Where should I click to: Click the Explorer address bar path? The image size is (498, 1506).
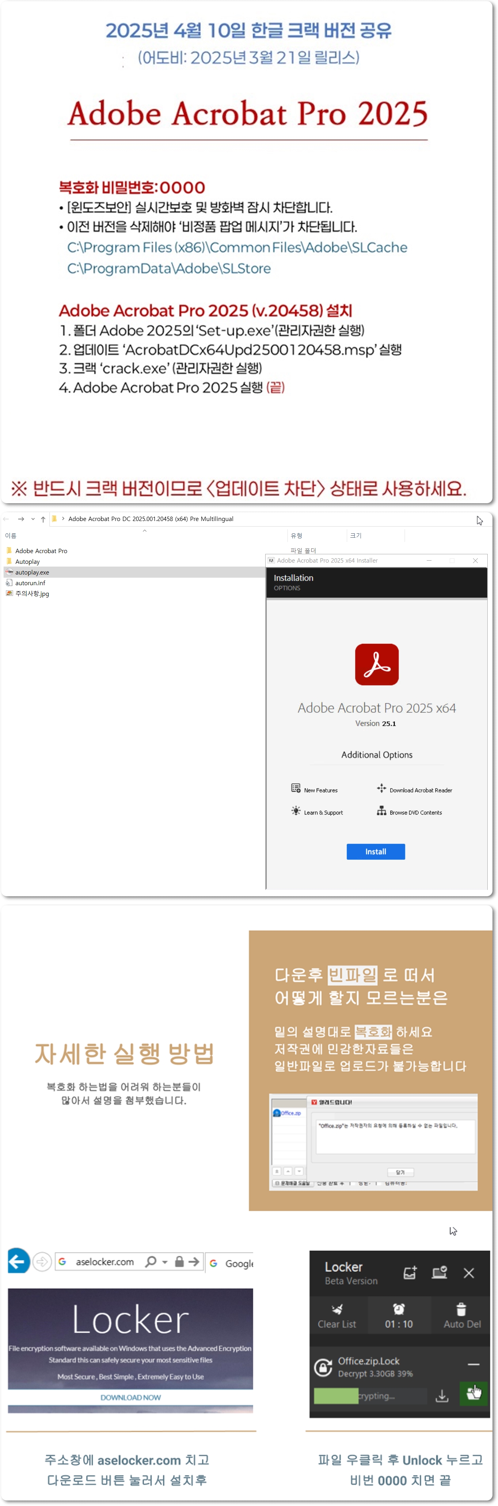150,519
